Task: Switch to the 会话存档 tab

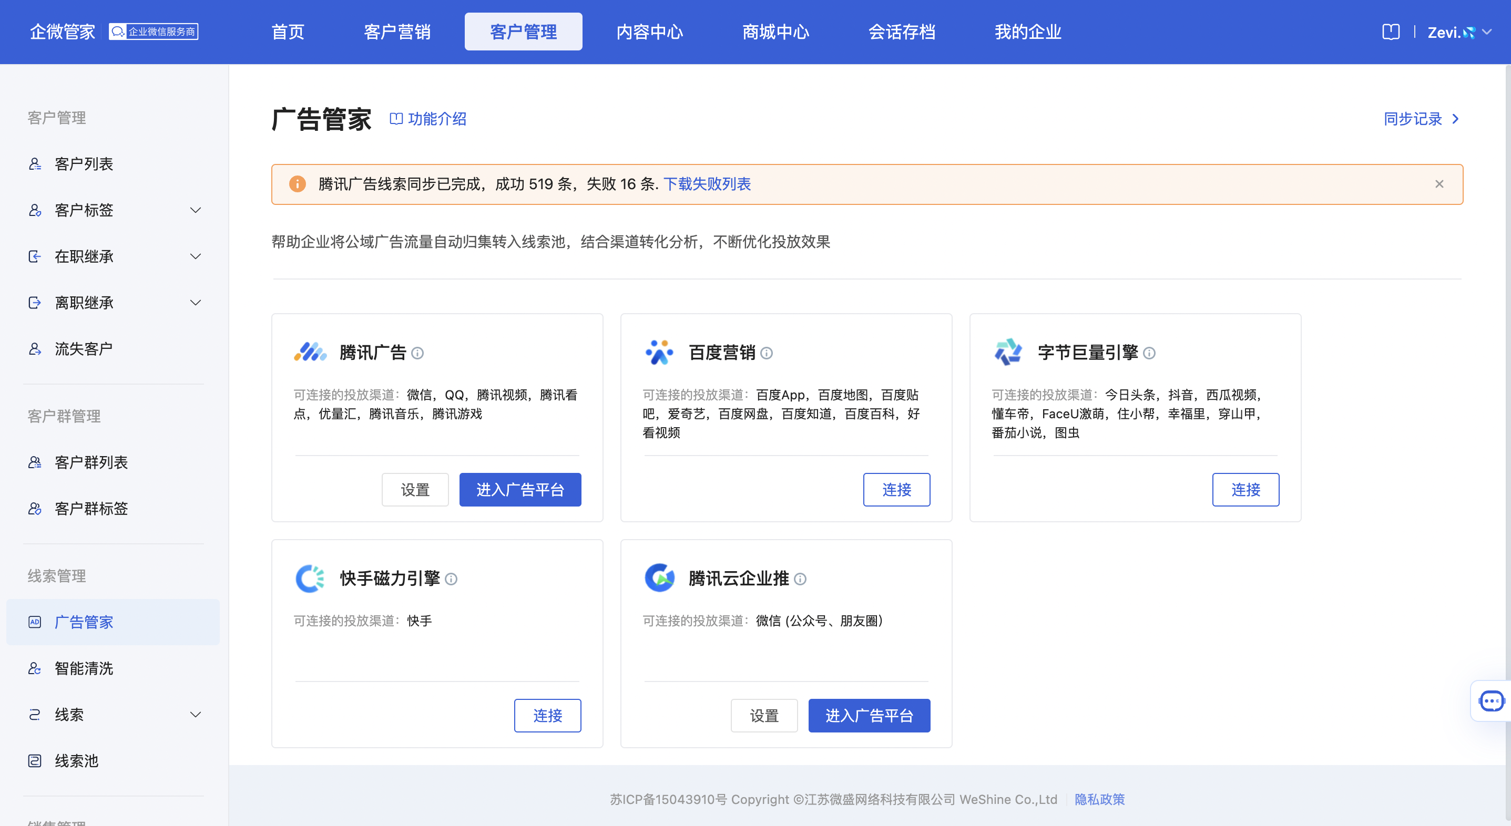Action: coord(902,32)
